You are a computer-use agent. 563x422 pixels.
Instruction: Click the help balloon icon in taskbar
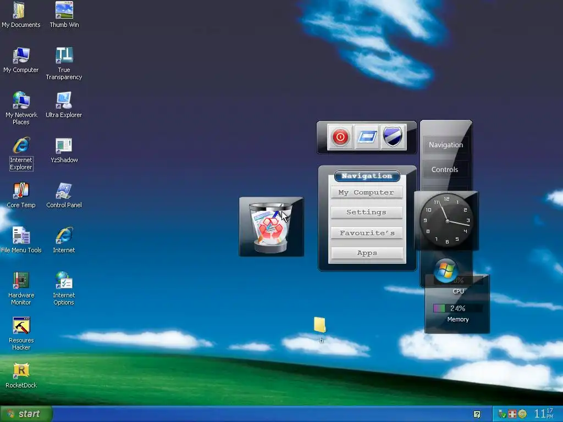[477, 414]
